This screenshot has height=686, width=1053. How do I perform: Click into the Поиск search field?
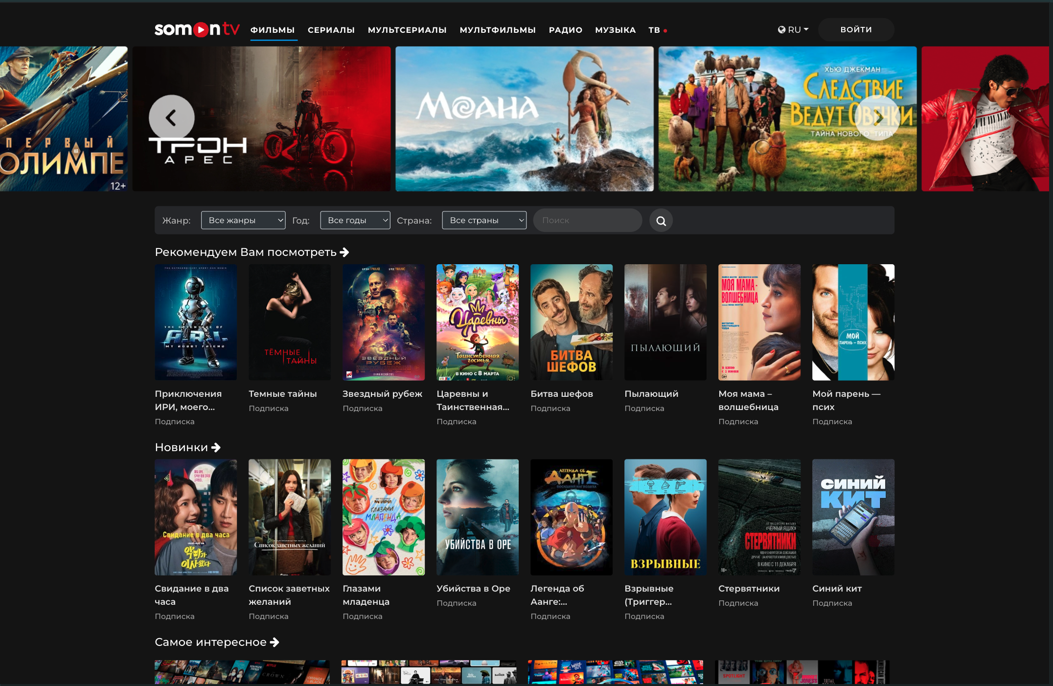pyautogui.click(x=587, y=220)
